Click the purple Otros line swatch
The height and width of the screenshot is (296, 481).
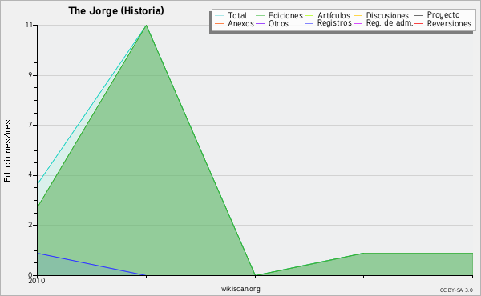(x=260, y=23)
